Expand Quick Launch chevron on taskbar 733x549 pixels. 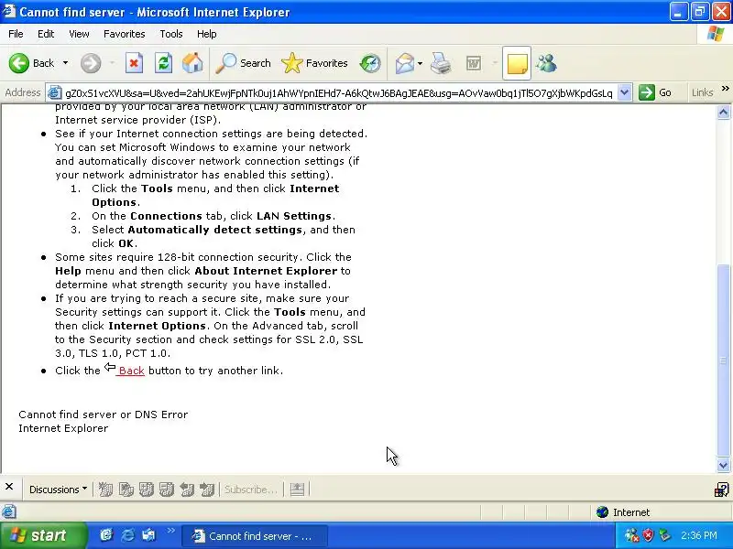coord(170,530)
